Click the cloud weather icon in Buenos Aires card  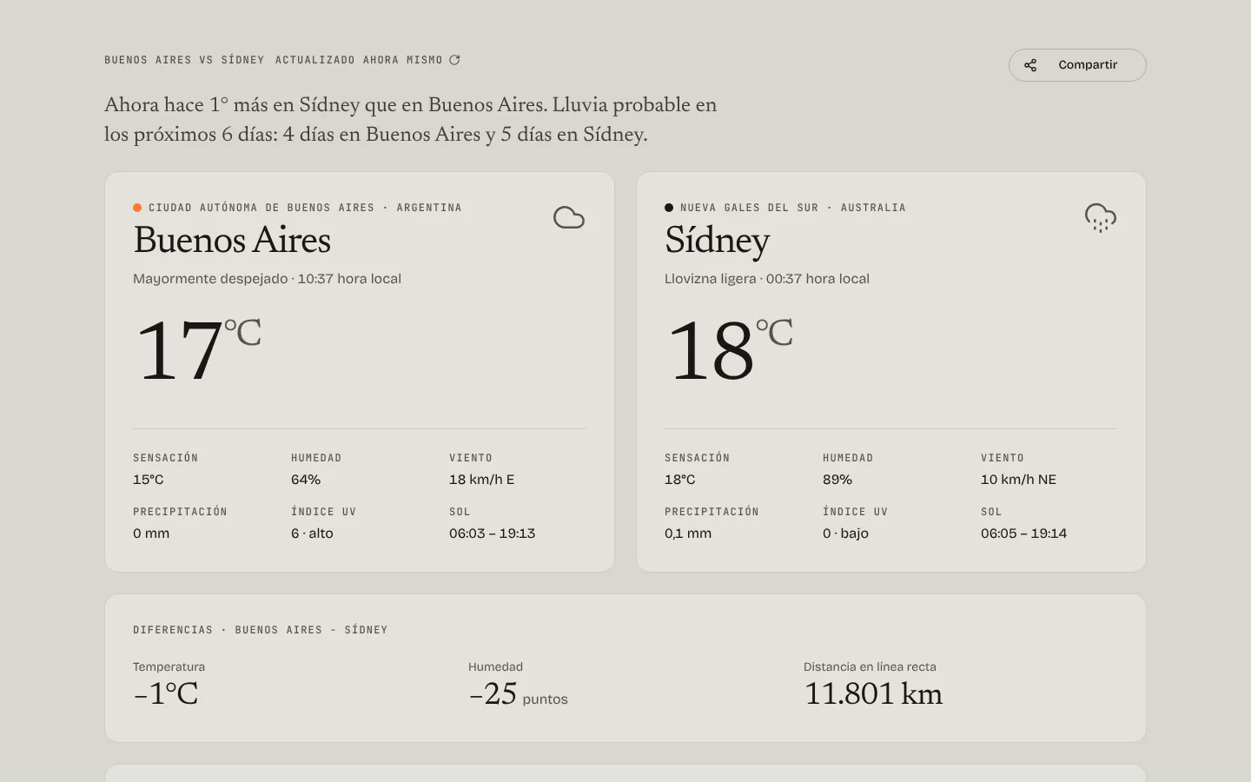(569, 217)
